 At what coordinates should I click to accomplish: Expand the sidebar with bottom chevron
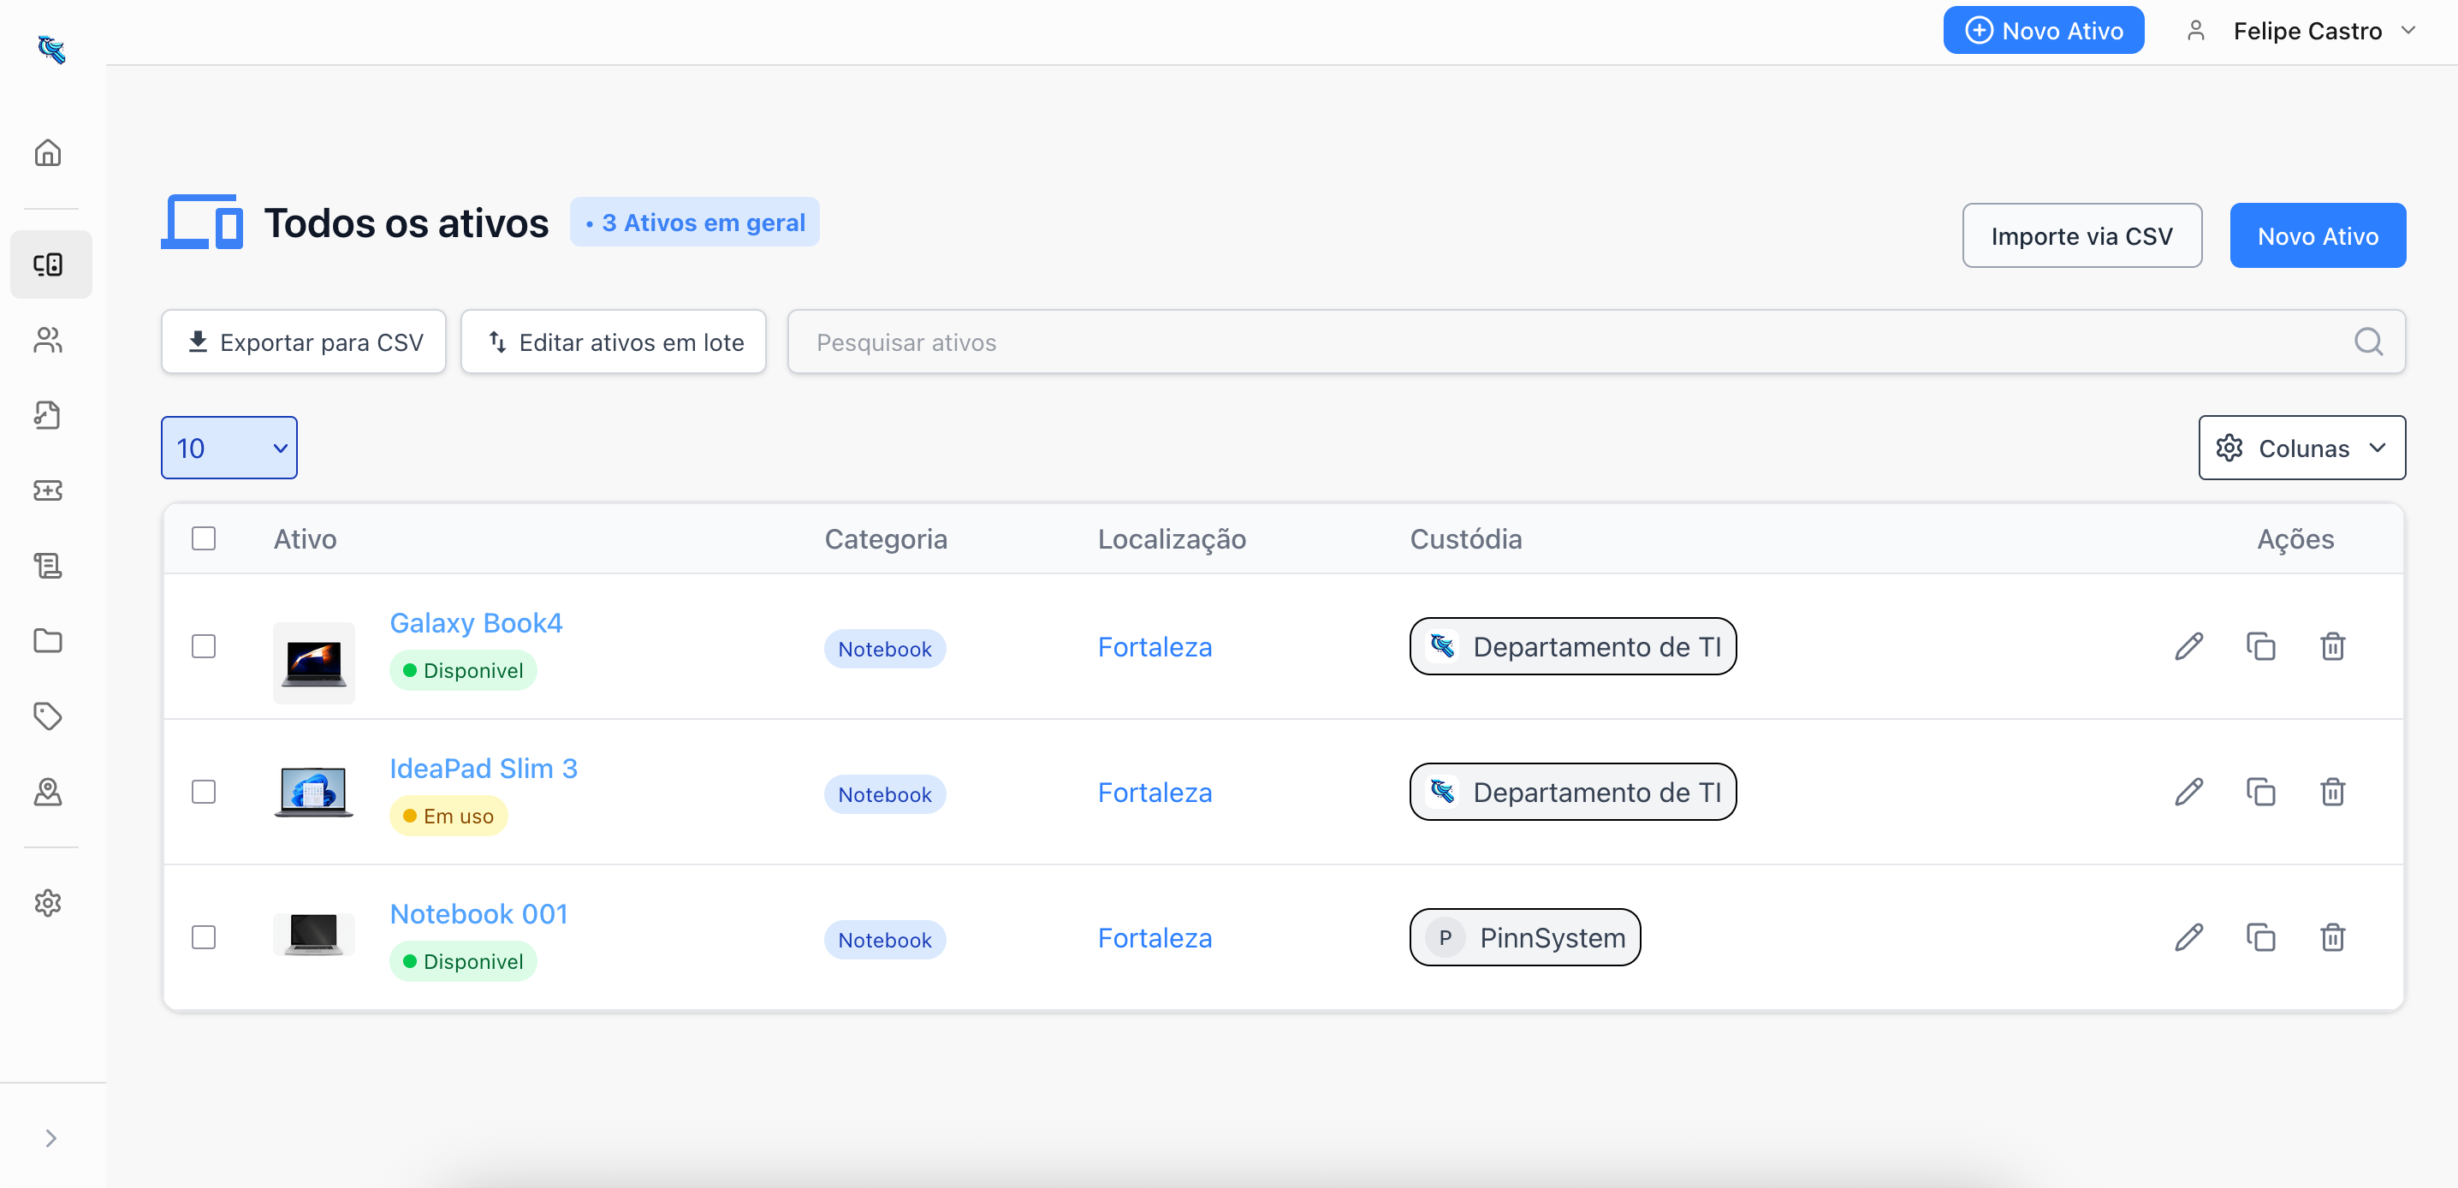pos(50,1138)
